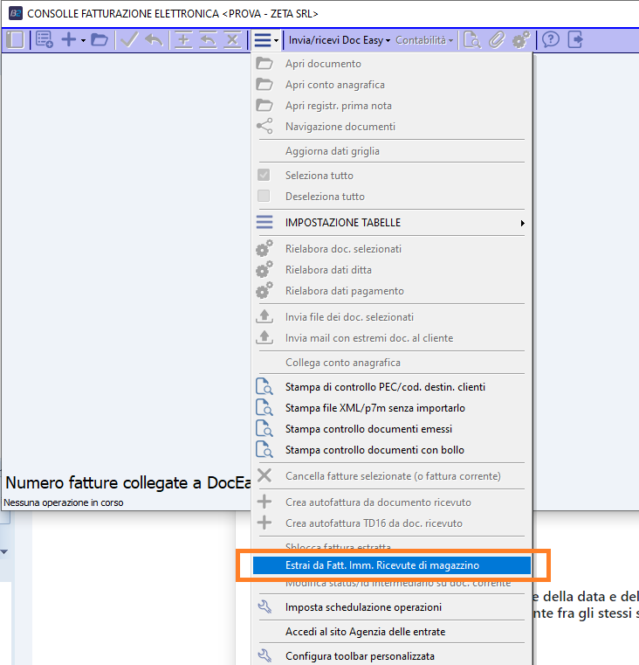Tick Seleziona tutto checkbox entry
639x665 pixels.
coord(392,175)
